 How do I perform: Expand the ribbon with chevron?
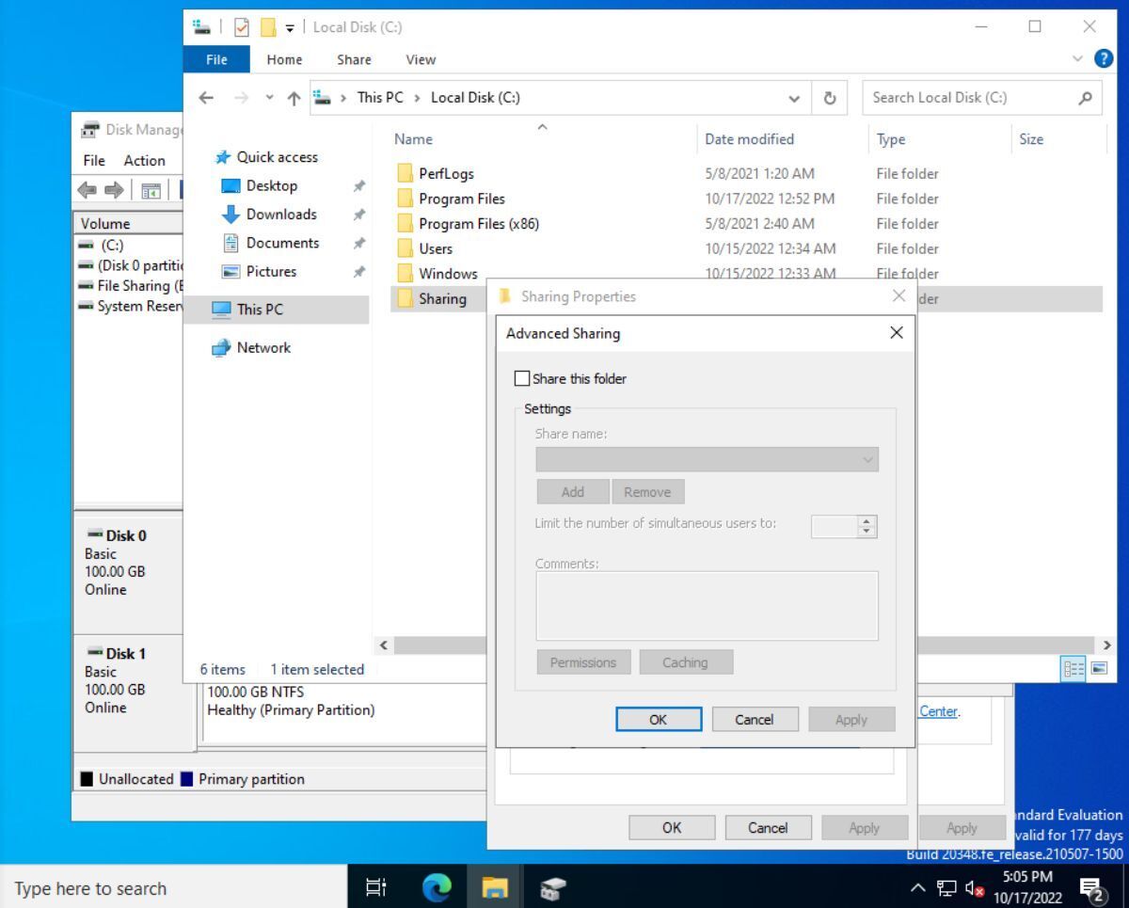click(x=1078, y=58)
